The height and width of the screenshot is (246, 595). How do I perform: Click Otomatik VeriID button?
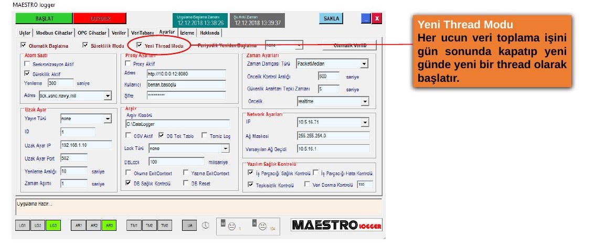(349, 45)
